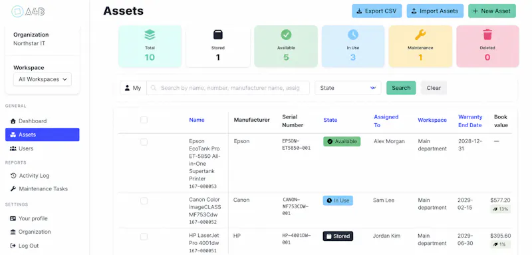Click the Your profile ID card icon
This screenshot has height=255, width=532.
pos(13,218)
